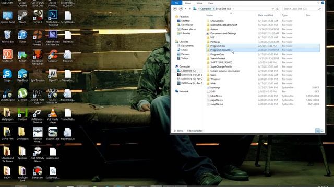Switch to the View ribbon tab

tap(210, 3)
